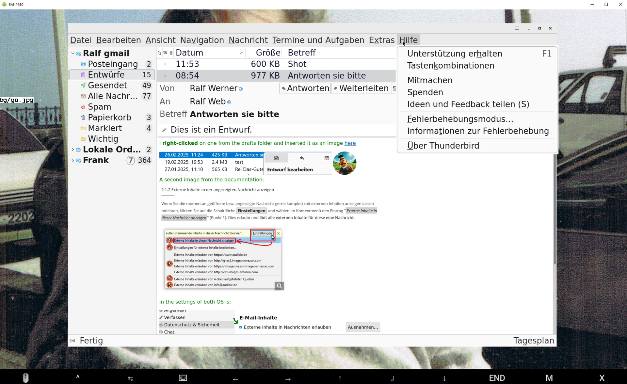Image resolution: width=627 pixels, height=384 pixels.
Task: Click the 'here' hyperlink in message
Action: click(x=350, y=143)
